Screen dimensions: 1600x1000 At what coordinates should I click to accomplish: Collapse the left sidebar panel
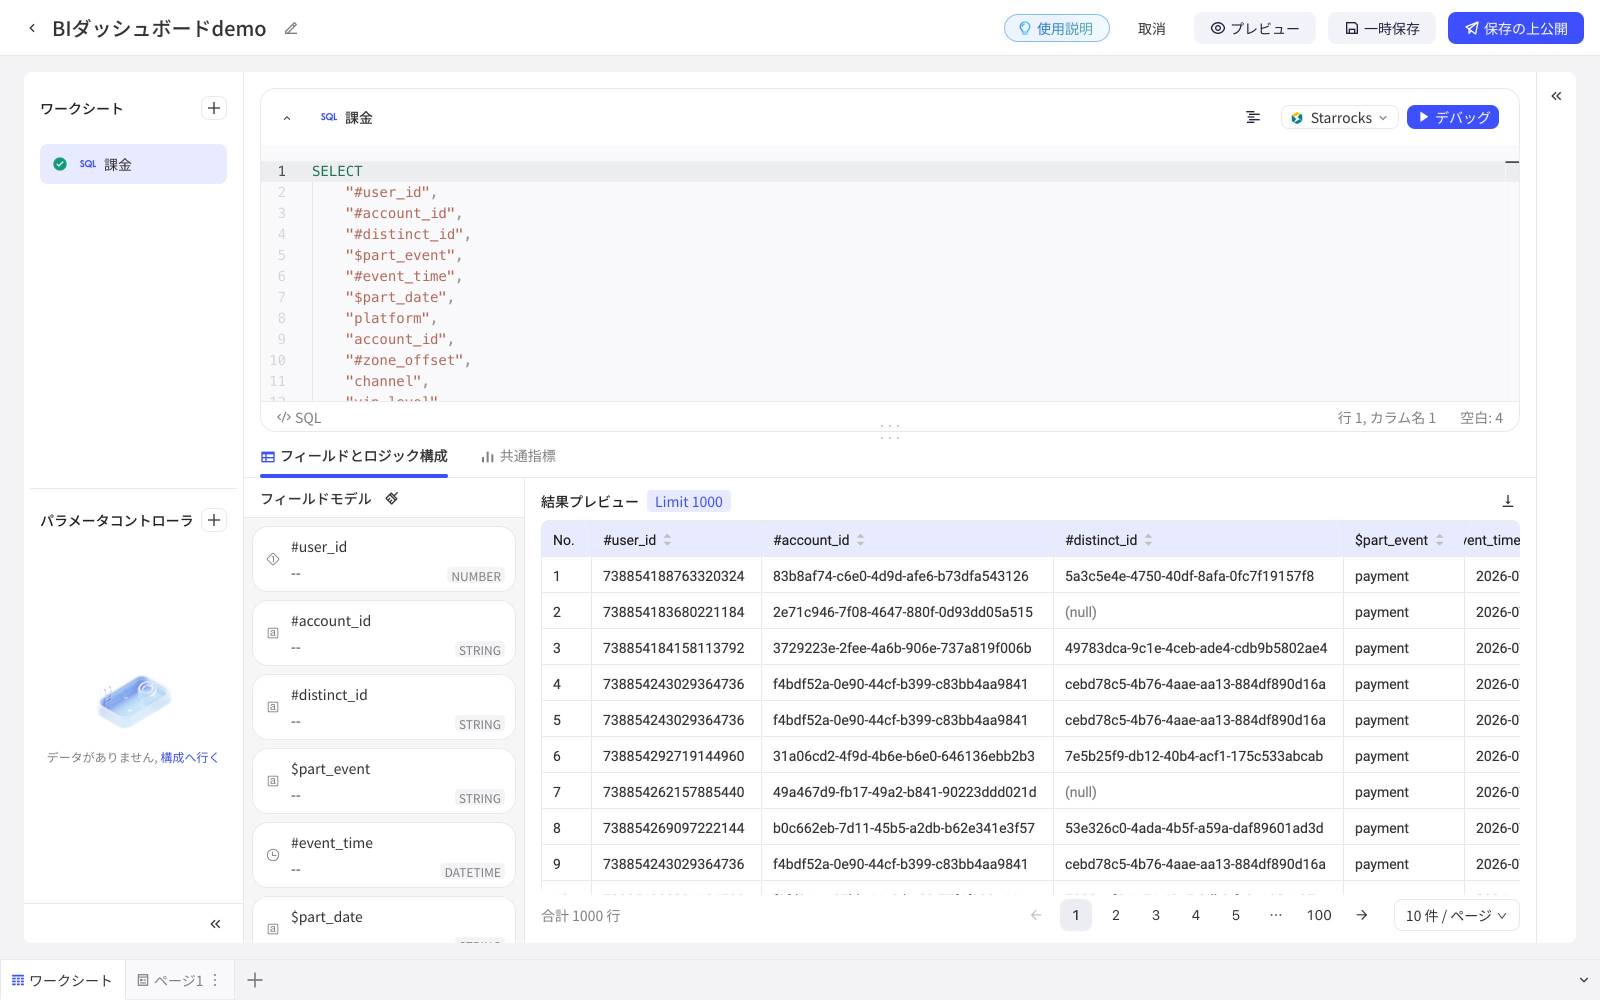(x=215, y=924)
